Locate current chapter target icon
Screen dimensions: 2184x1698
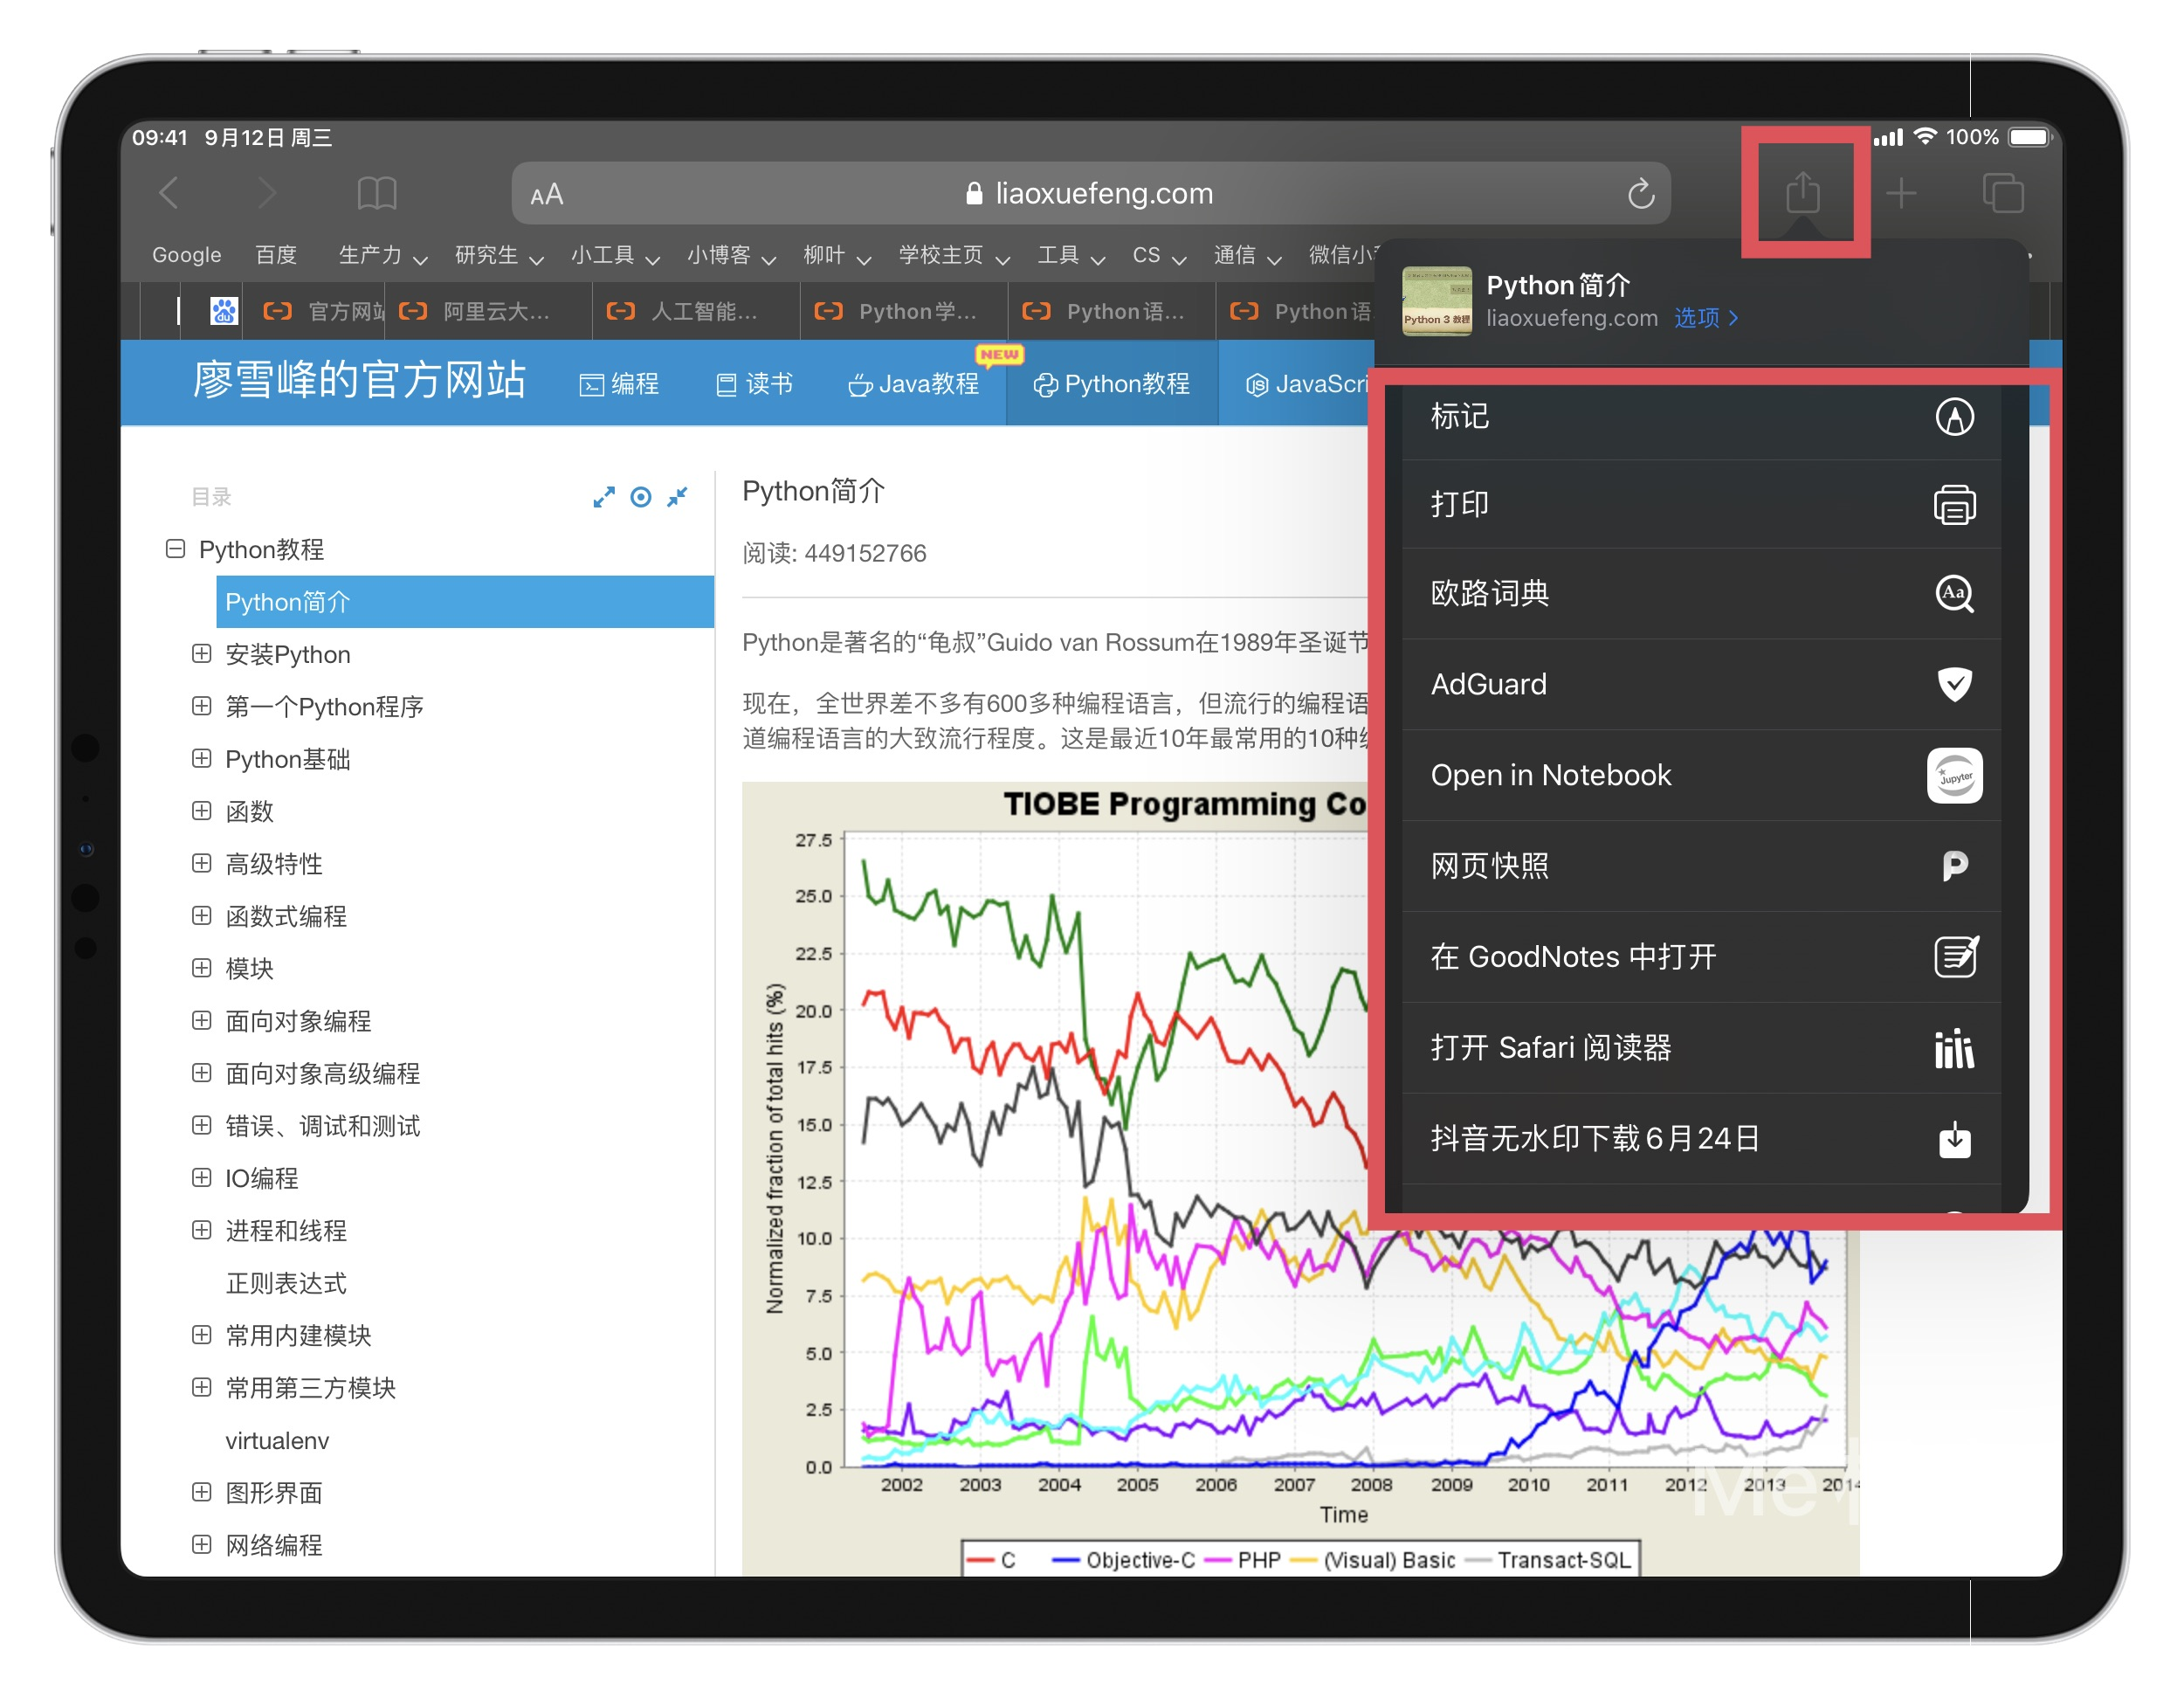tap(641, 497)
